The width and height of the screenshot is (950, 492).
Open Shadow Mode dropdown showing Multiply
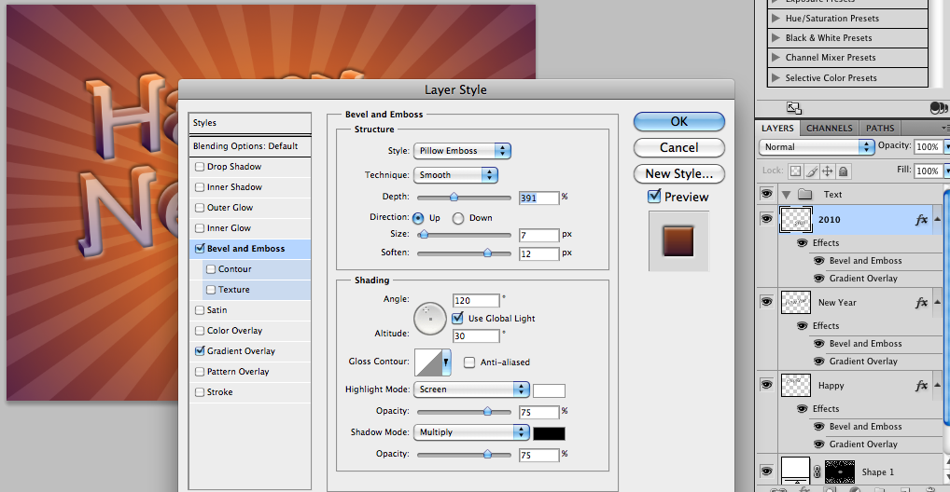471,432
